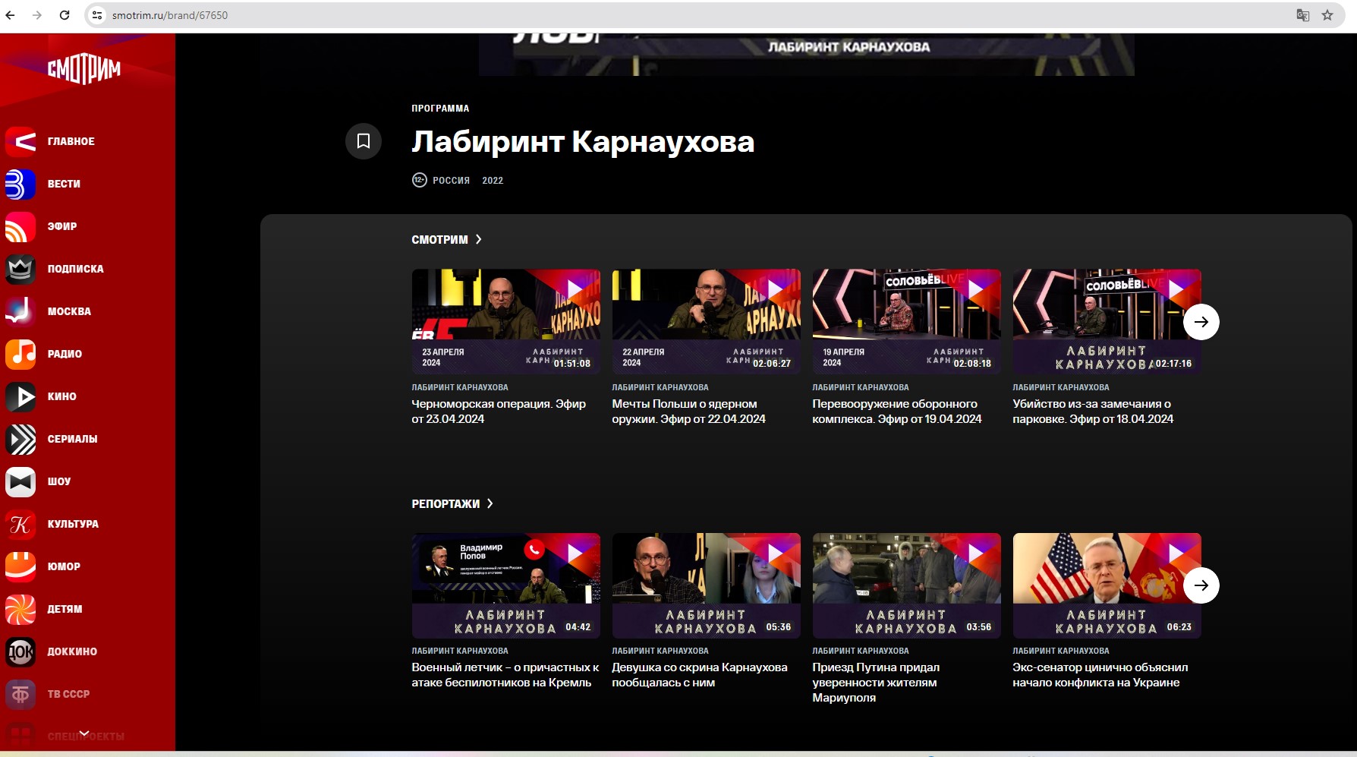Screen dimensions: 1357x757
Task: Open the Культура K icon
Action: [20, 524]
